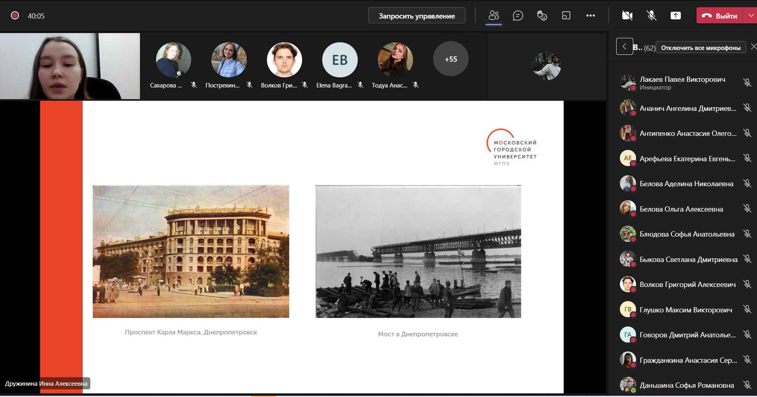Unmute your microphone
This screenshot has width=757, height=397.
coord(651,16)
